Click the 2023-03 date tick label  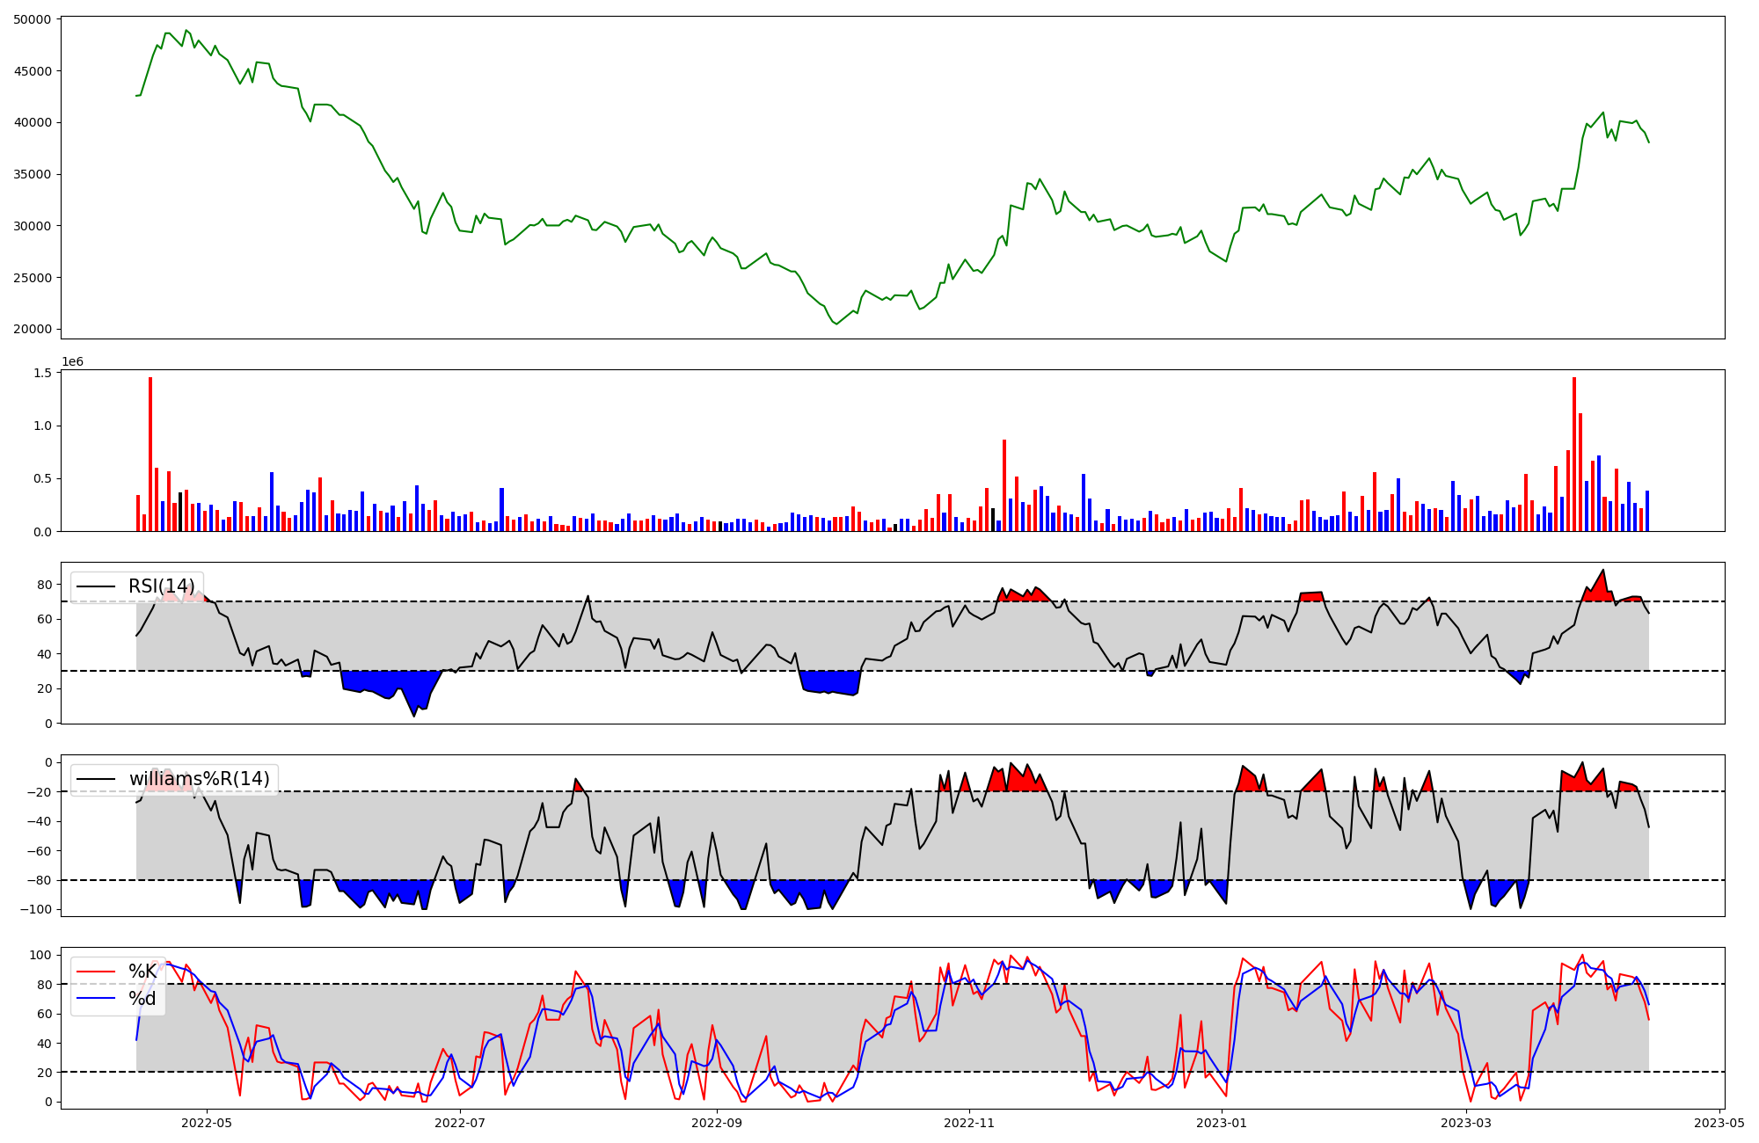pyautogui.click(x=1467, y=1123)
